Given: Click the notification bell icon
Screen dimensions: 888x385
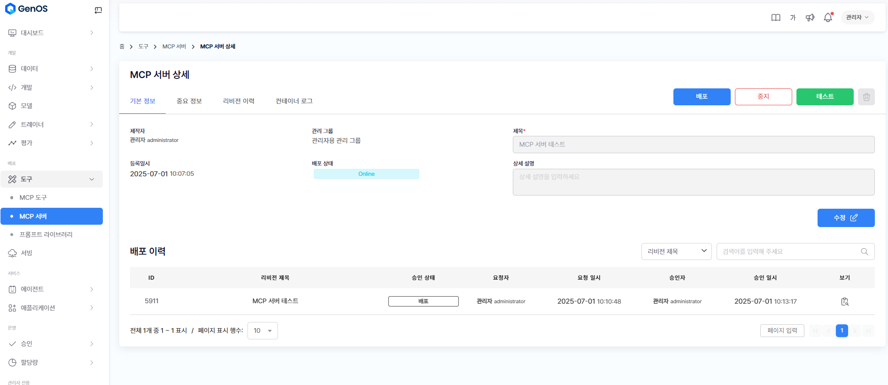Looking at the screenshot, I should point(828,17).
